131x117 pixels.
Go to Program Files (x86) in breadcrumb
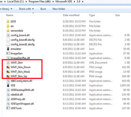pyautogui.click(x=40, y=1)
